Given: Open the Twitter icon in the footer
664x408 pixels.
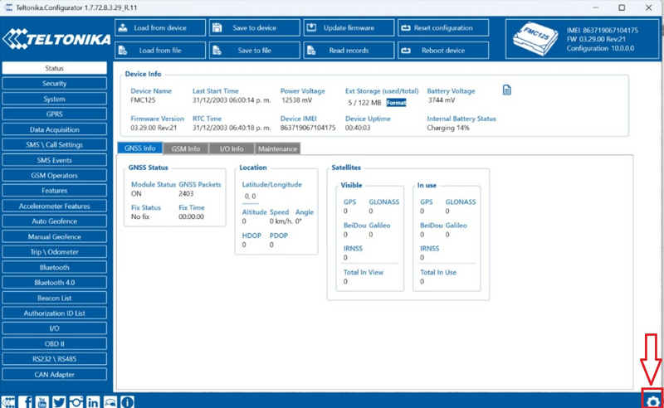Looking at the screenshot, I should [x=59, y=401].
